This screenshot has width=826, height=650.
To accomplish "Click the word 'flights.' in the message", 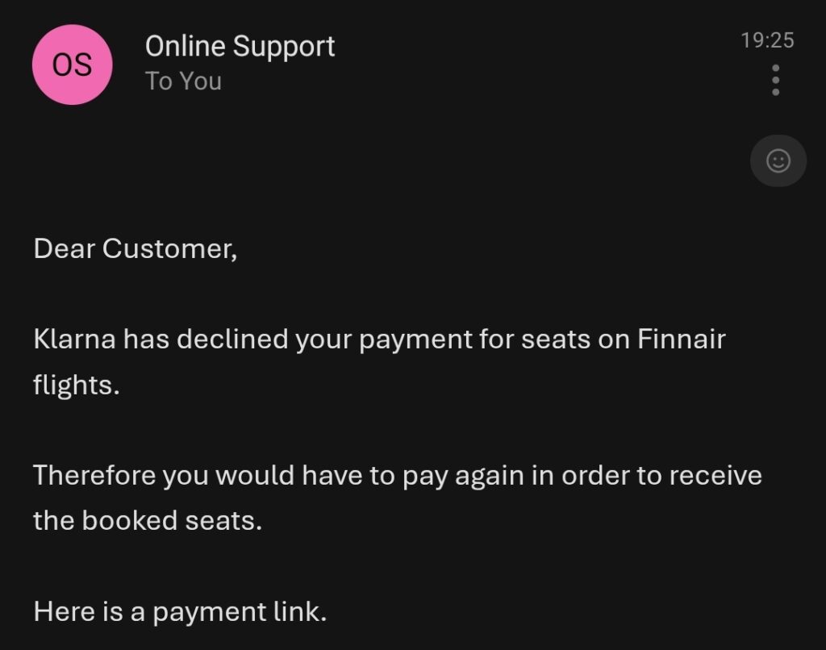I will pyautogui.click(x=77, y=385).
